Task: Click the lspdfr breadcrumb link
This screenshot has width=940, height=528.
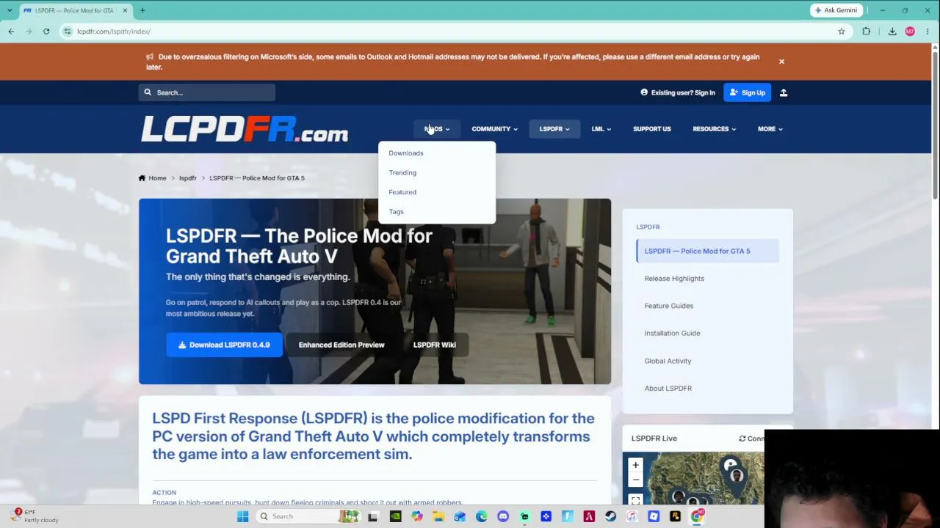Action: (188, 178)
